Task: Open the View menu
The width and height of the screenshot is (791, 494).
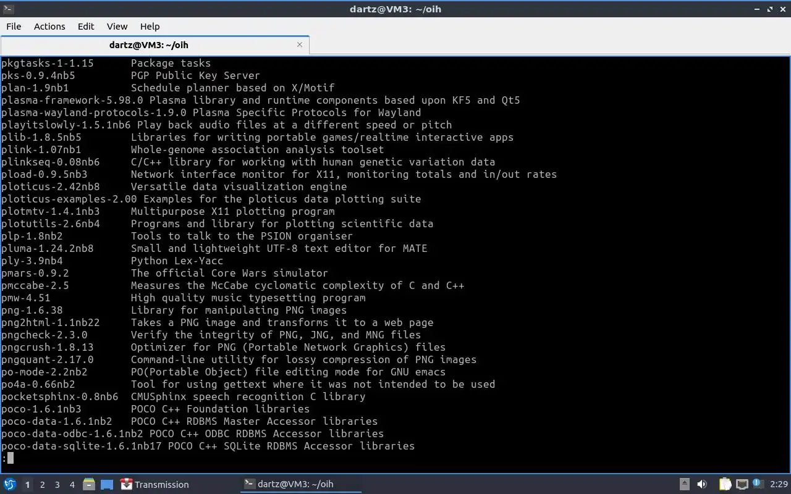Action: click(x=117, y=26)
